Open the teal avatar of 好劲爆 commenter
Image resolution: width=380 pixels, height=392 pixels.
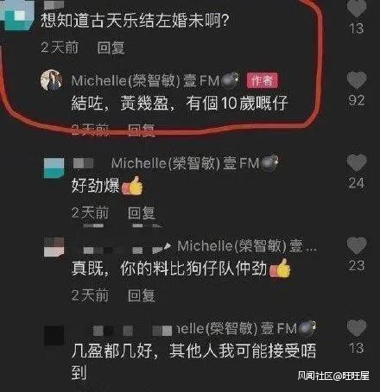pyautogui.click(x=54, y=168)
